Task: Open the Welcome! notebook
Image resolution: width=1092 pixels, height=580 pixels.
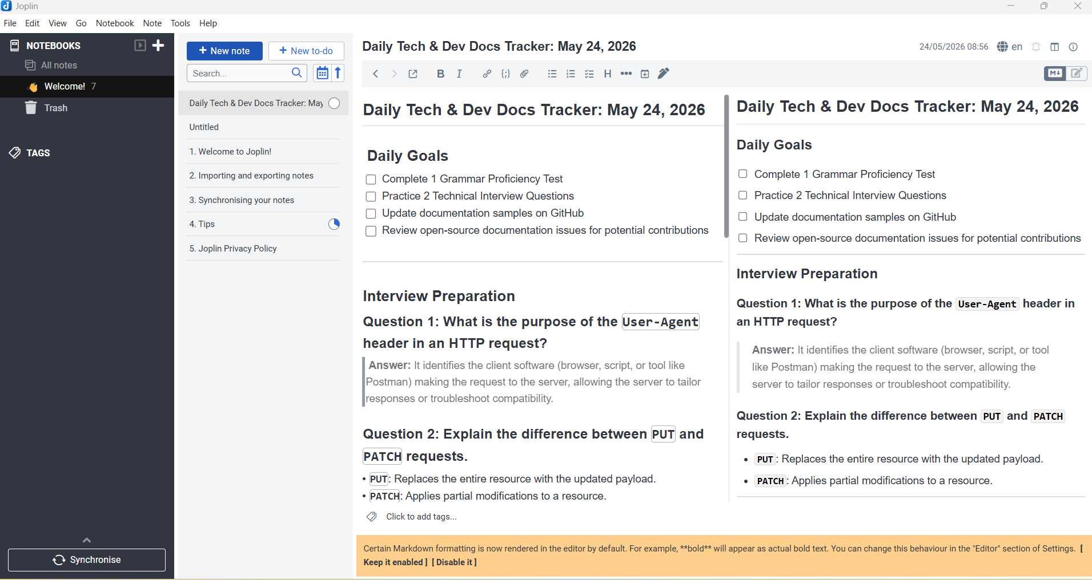Action: coord(87,87)
